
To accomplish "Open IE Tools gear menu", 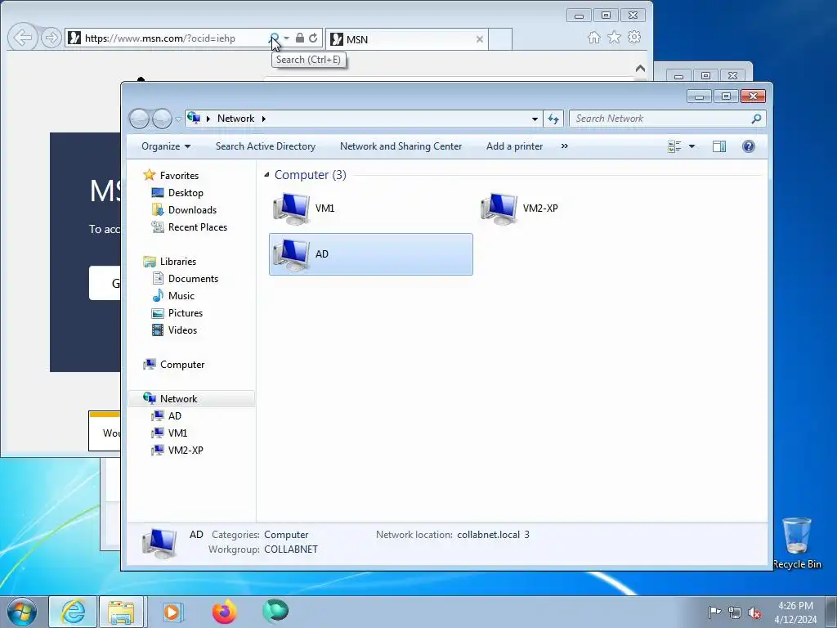I will [634, 38].
